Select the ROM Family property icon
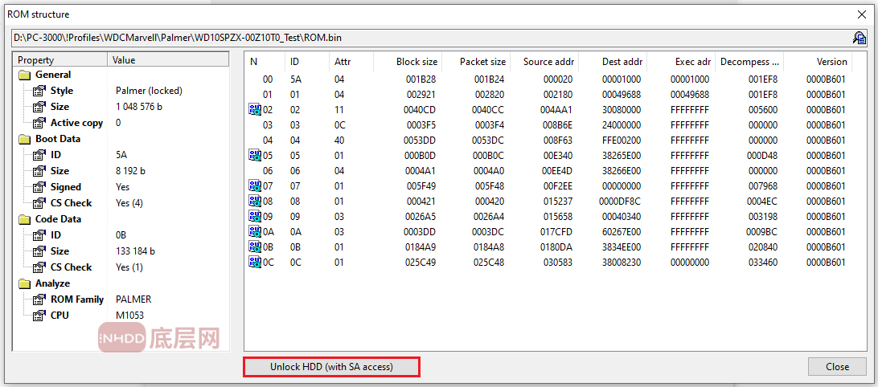Viewport: 878px width, 387px height. click(x=39, y=299)
